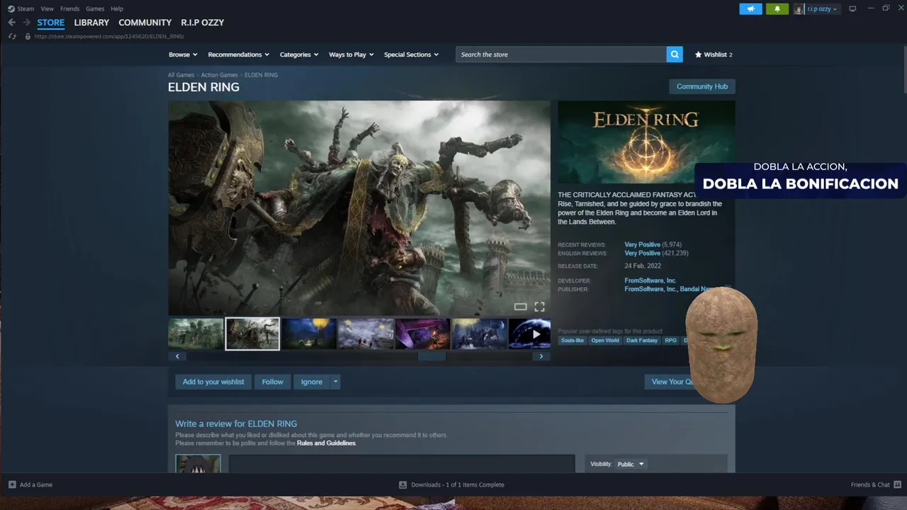Switch to the LIBRARY tab
The width and height of the screenshot is (907, 510).
(x=91, y=23)
